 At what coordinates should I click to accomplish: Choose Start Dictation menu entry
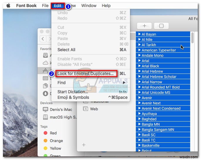coord(91,92)
